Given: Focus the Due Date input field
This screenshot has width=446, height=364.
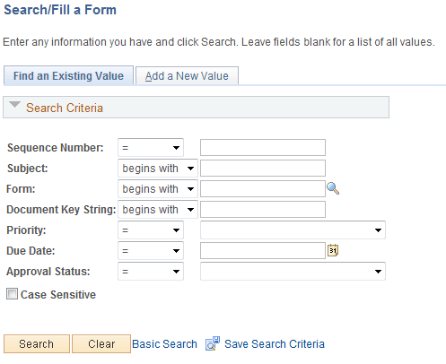Looking at the screenshot, I should pyautogui.click(x=263, y=250).
